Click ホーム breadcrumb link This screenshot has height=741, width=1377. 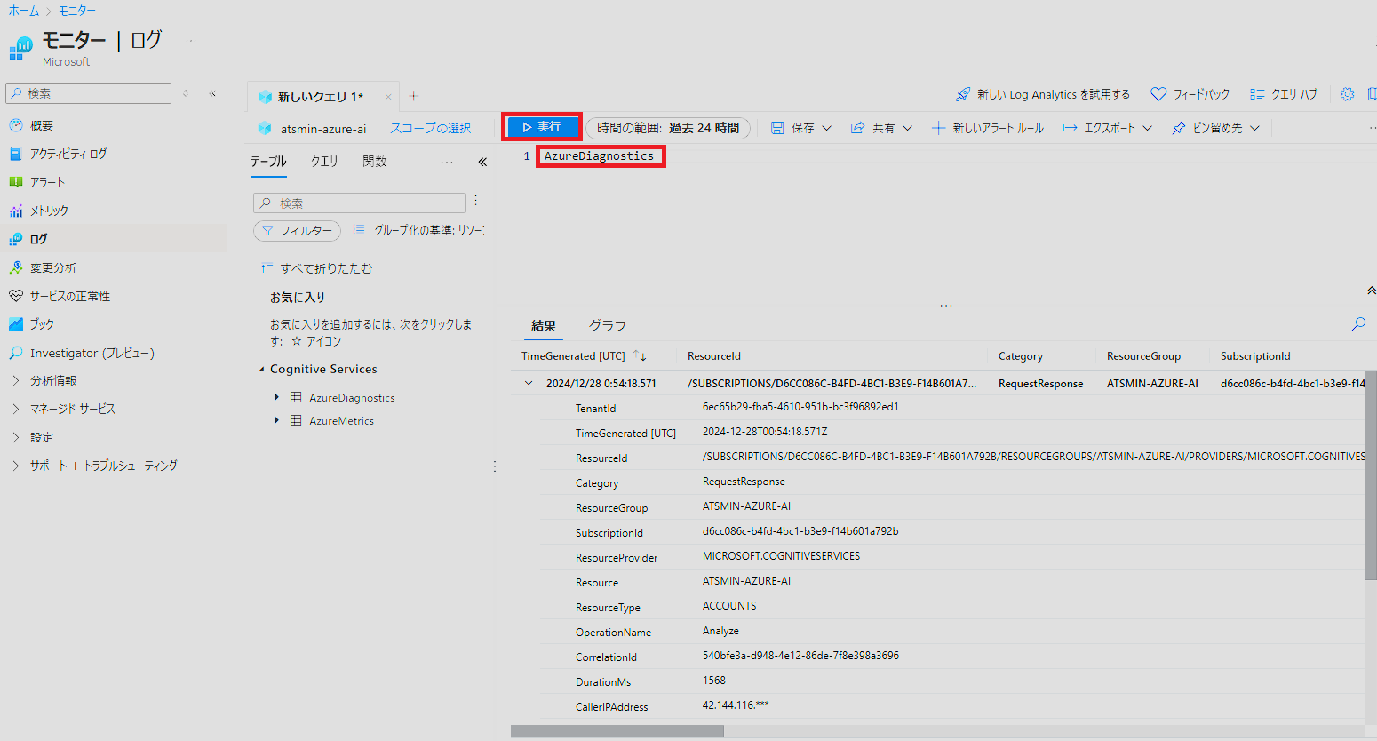click(x=24, y=11)
